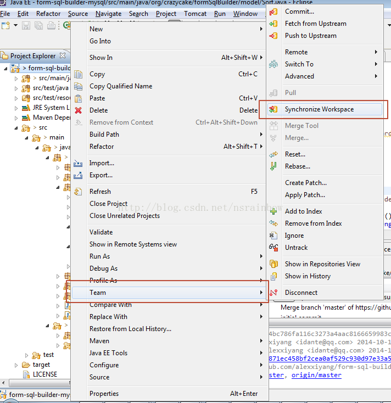Screen dimensions: 391x403
Task: Click the Reset icon in Team submenu
Action: click(x=273, y=154)
